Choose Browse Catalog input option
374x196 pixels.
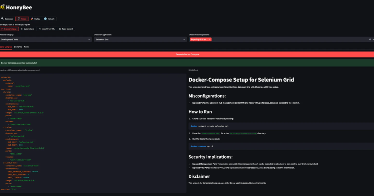[x=9, y=29]
